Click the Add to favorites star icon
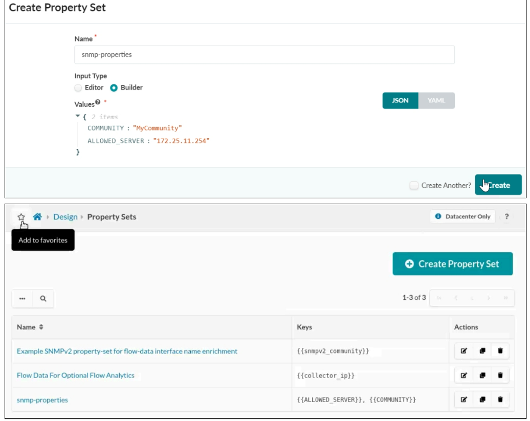 coord(21,217)
